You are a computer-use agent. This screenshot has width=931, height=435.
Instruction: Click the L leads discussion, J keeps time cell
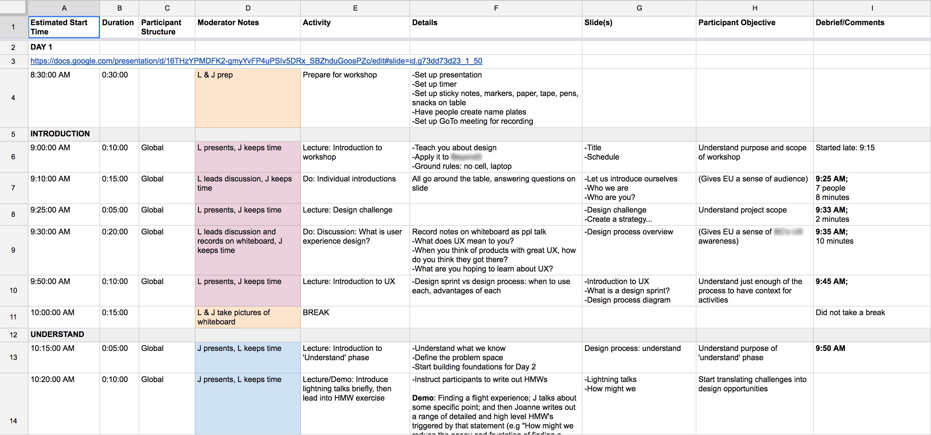click(247, 188)
